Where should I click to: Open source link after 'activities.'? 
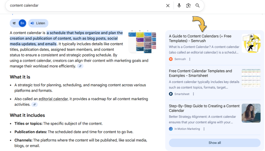coord(34,105)
